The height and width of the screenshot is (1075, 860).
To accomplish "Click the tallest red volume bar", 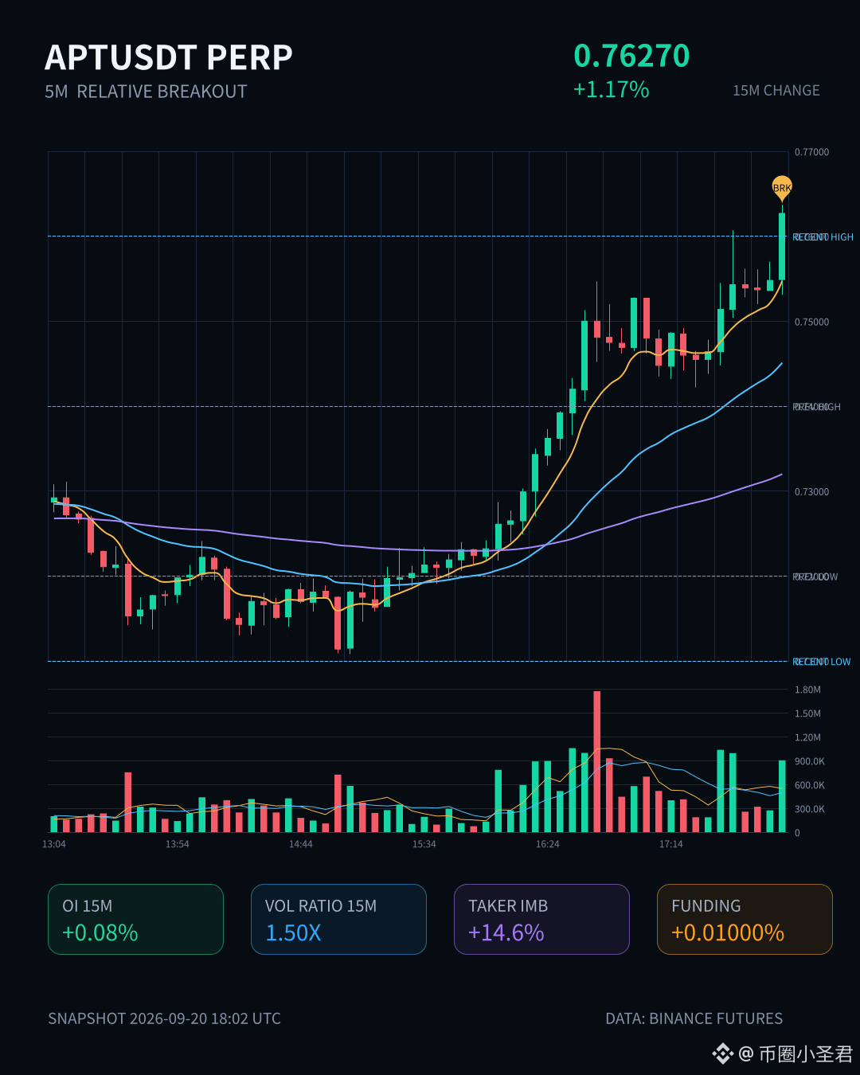I will (597, 761).
